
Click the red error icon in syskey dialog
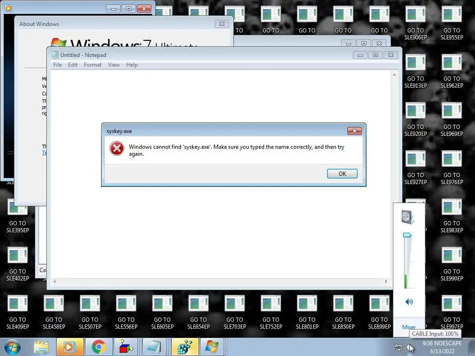pos(116,149)
